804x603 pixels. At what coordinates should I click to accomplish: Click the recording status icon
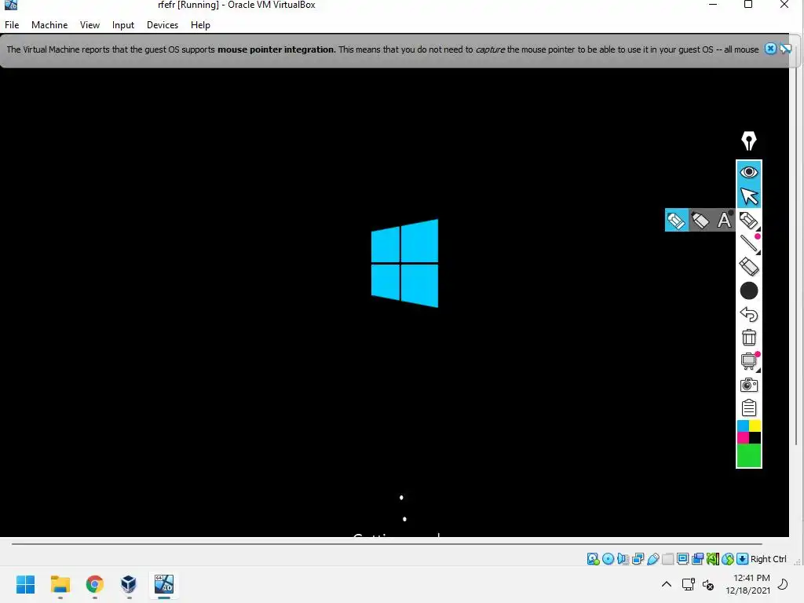click(697, 559)
